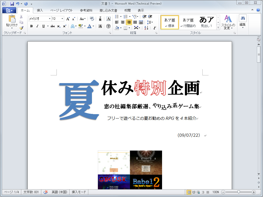Open the font size dropdown showing 12
Screen dimensions: 263x197
62,18
